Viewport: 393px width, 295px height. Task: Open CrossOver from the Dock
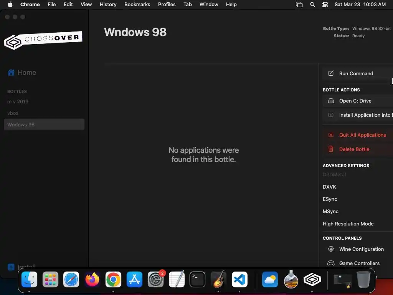click(312, 280)
